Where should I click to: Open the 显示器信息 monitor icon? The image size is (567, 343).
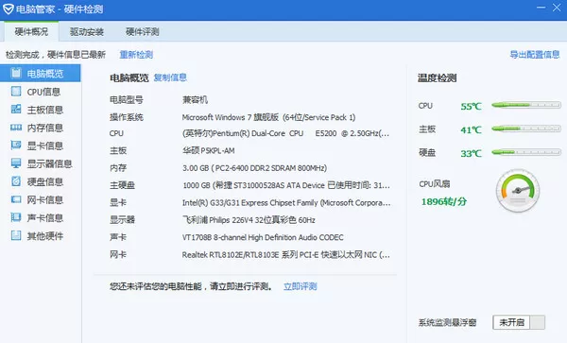(x=16, y=163)
